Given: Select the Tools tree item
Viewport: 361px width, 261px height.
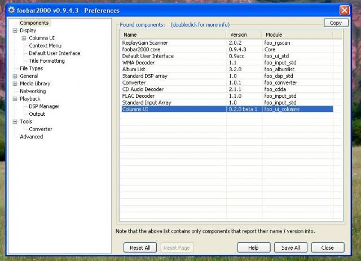Looking at the screenshot, I should click(x=26, y=121).
